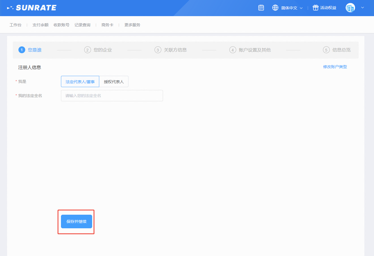Select 授权代表人 option

coord(114,82)
